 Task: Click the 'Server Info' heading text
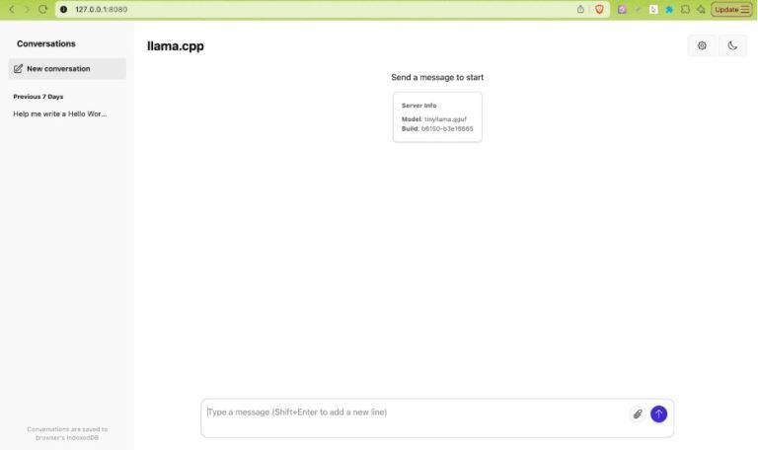(x=418, y=106)
